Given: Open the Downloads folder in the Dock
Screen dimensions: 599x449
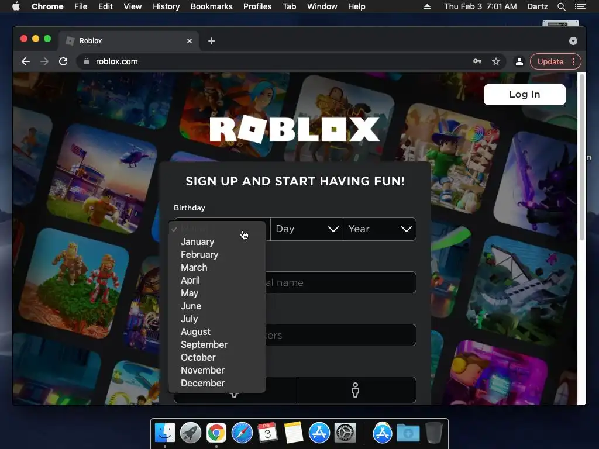Looking at the screenshot, I should [408, 433].
